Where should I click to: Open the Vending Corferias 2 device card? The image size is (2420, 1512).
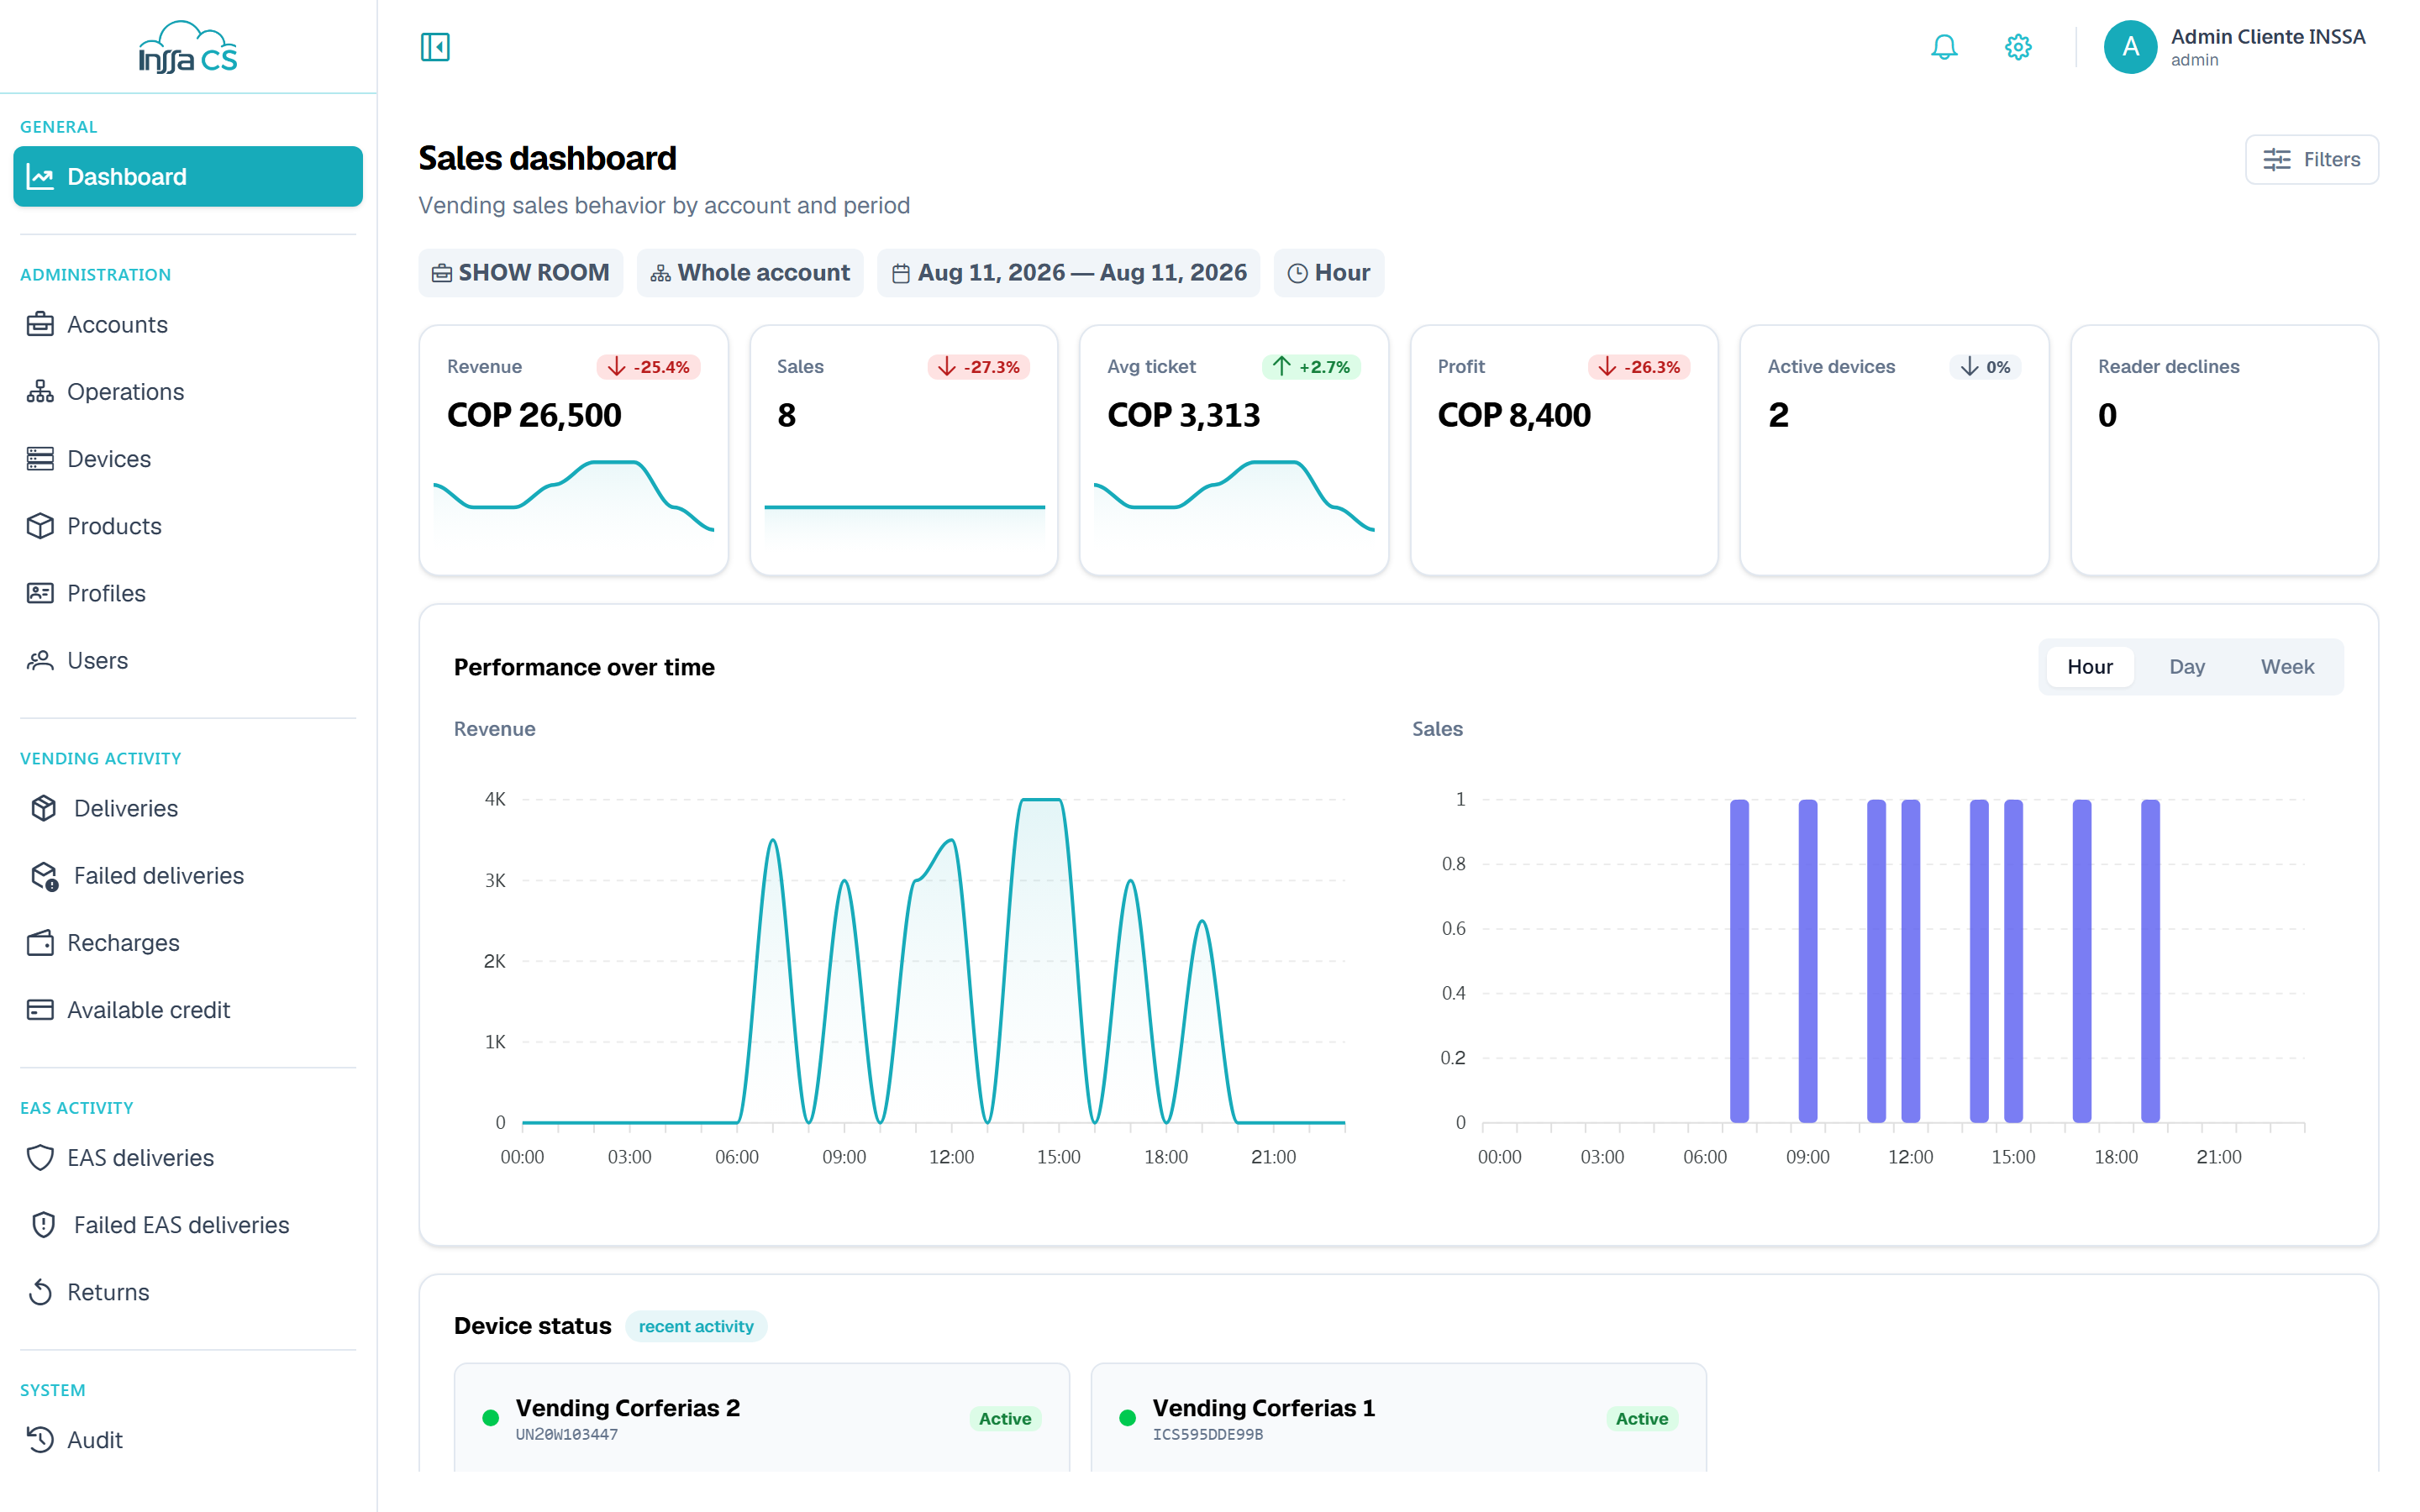pyautogui.click(x=762, y=1418)
